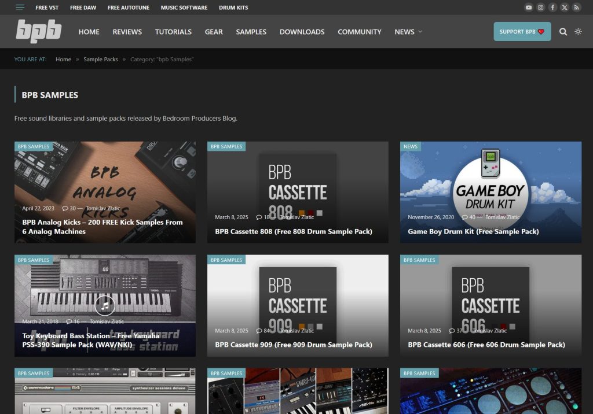This screenshot has height=414, width=593.
Task: Open BPB Cassette 909 article title
Action: 294,345
